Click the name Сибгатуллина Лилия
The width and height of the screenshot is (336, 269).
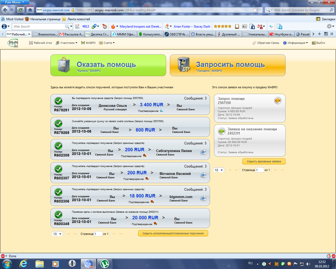[x=174, y=151]
